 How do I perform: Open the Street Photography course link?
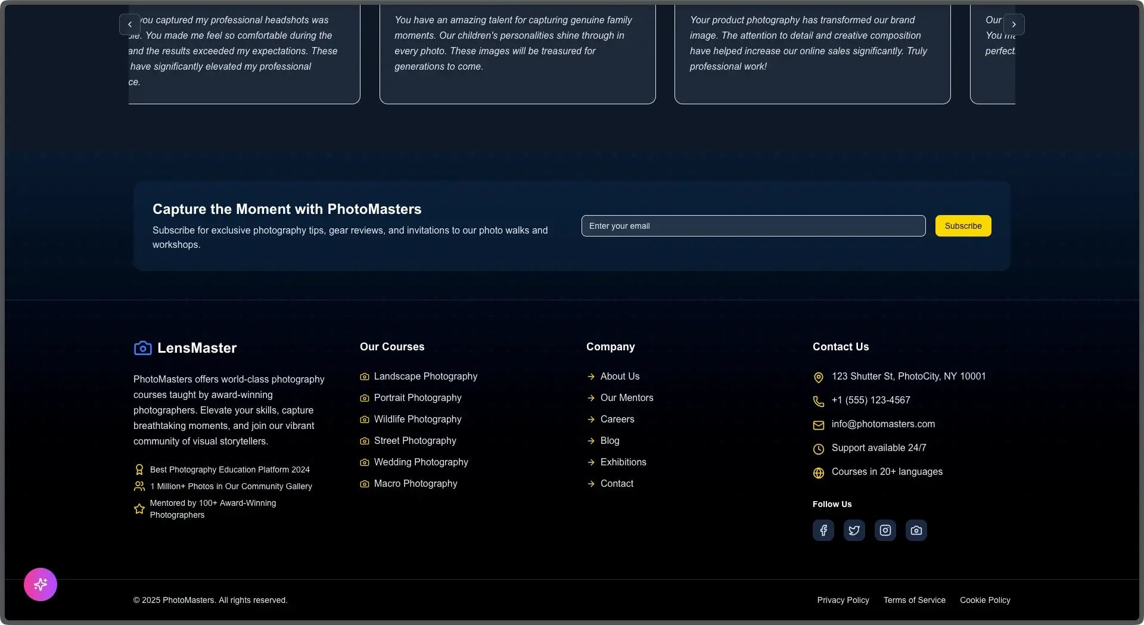coord(415,441)
